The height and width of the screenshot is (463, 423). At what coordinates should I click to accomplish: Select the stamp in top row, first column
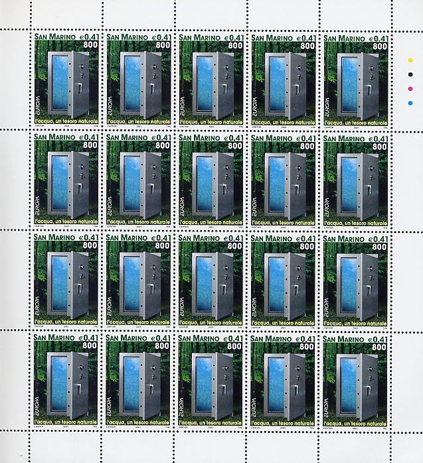(66, 80)
